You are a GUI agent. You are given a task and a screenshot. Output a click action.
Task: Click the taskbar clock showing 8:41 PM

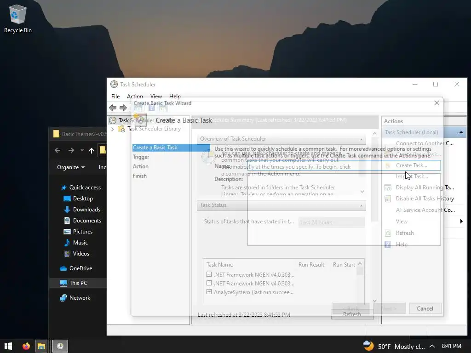coord(452,346)
